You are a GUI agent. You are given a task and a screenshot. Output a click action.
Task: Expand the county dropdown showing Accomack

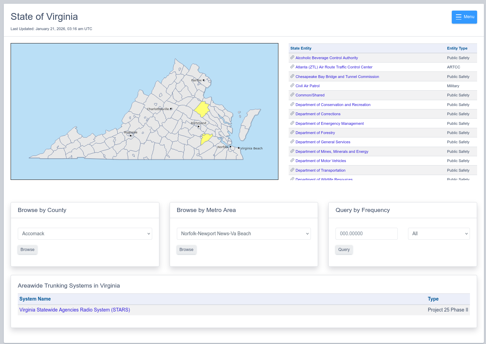[x=85, y=234]
